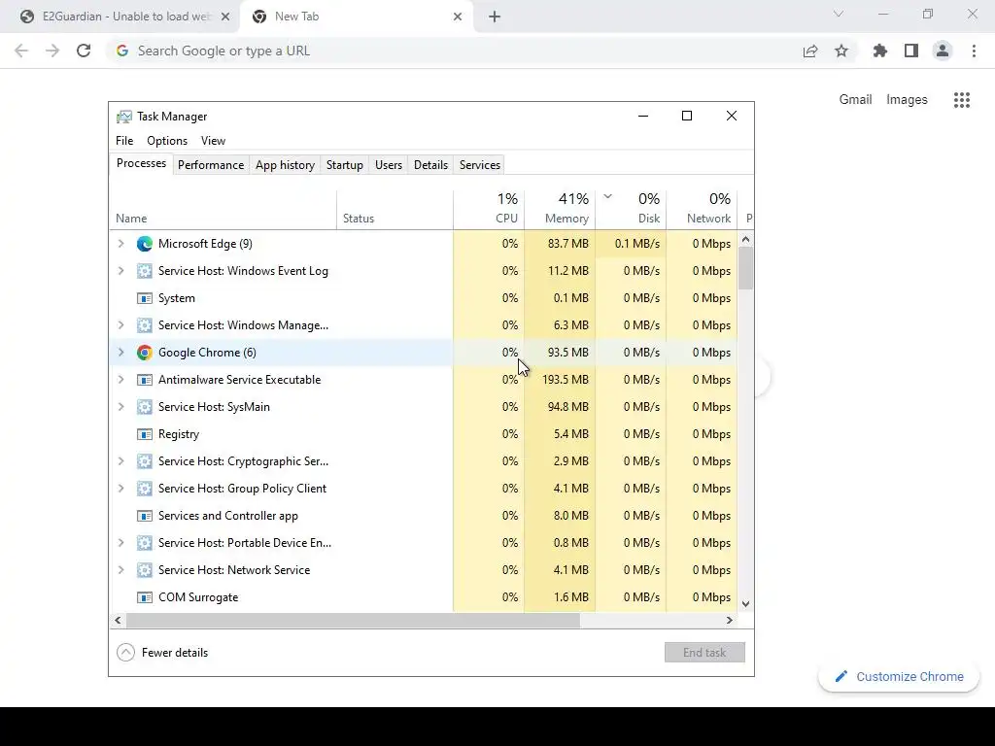Screen dimensions: 995x746
Task: Expand Service Host: SysMain row
Action: pyautogui.click(x=121, y=407)
